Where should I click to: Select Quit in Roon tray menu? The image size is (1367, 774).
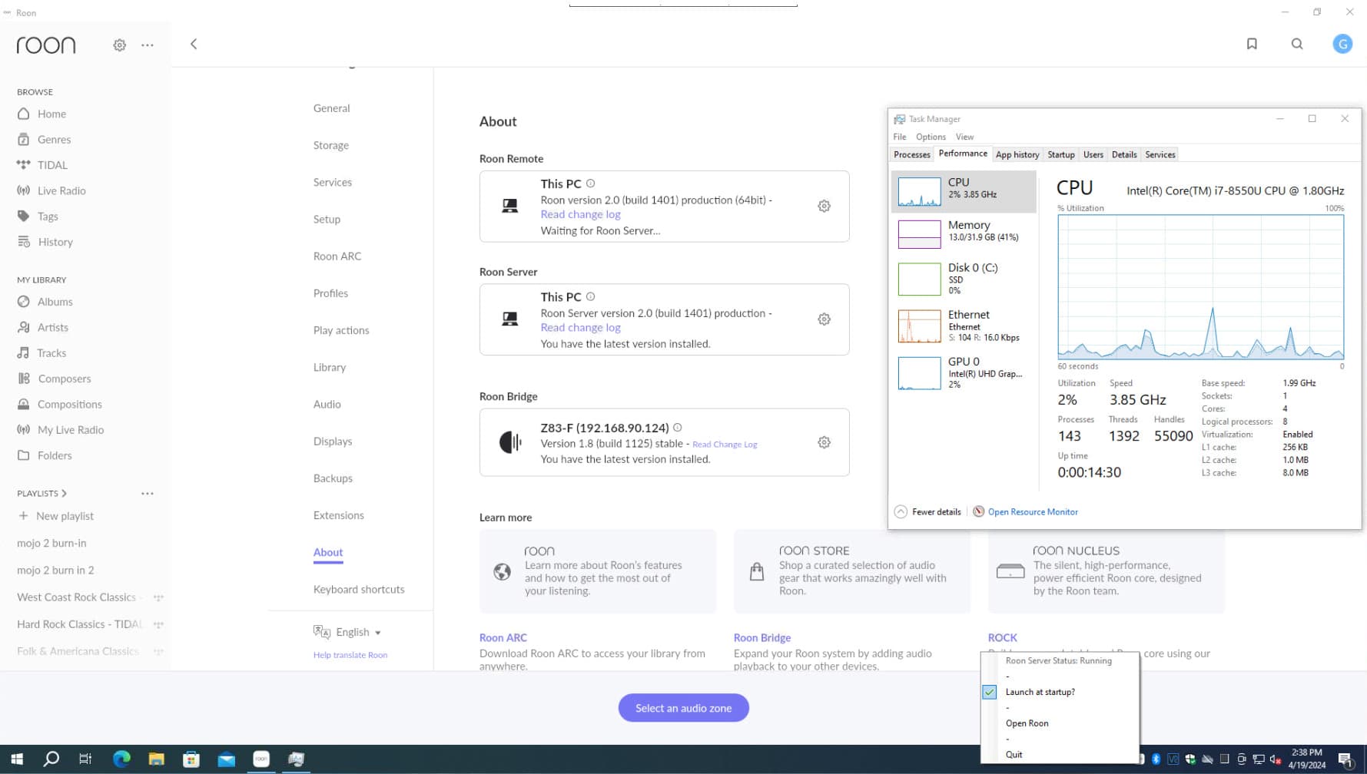coord(1014,755)
